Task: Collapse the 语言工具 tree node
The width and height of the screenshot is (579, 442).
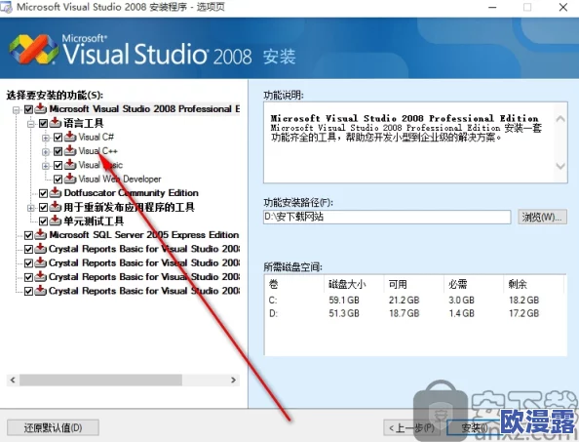Action: pyautogui.click(x=31, y=124)
